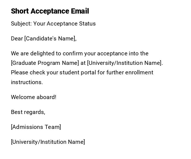Viewport: 191px width, 159px height.
Task: Select the [Admissions Team] placeholder
Action: tap(36, 127)
